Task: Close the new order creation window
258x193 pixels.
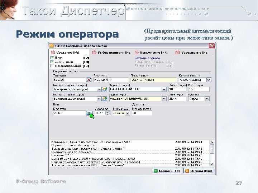Action: [x=212, y=46]
